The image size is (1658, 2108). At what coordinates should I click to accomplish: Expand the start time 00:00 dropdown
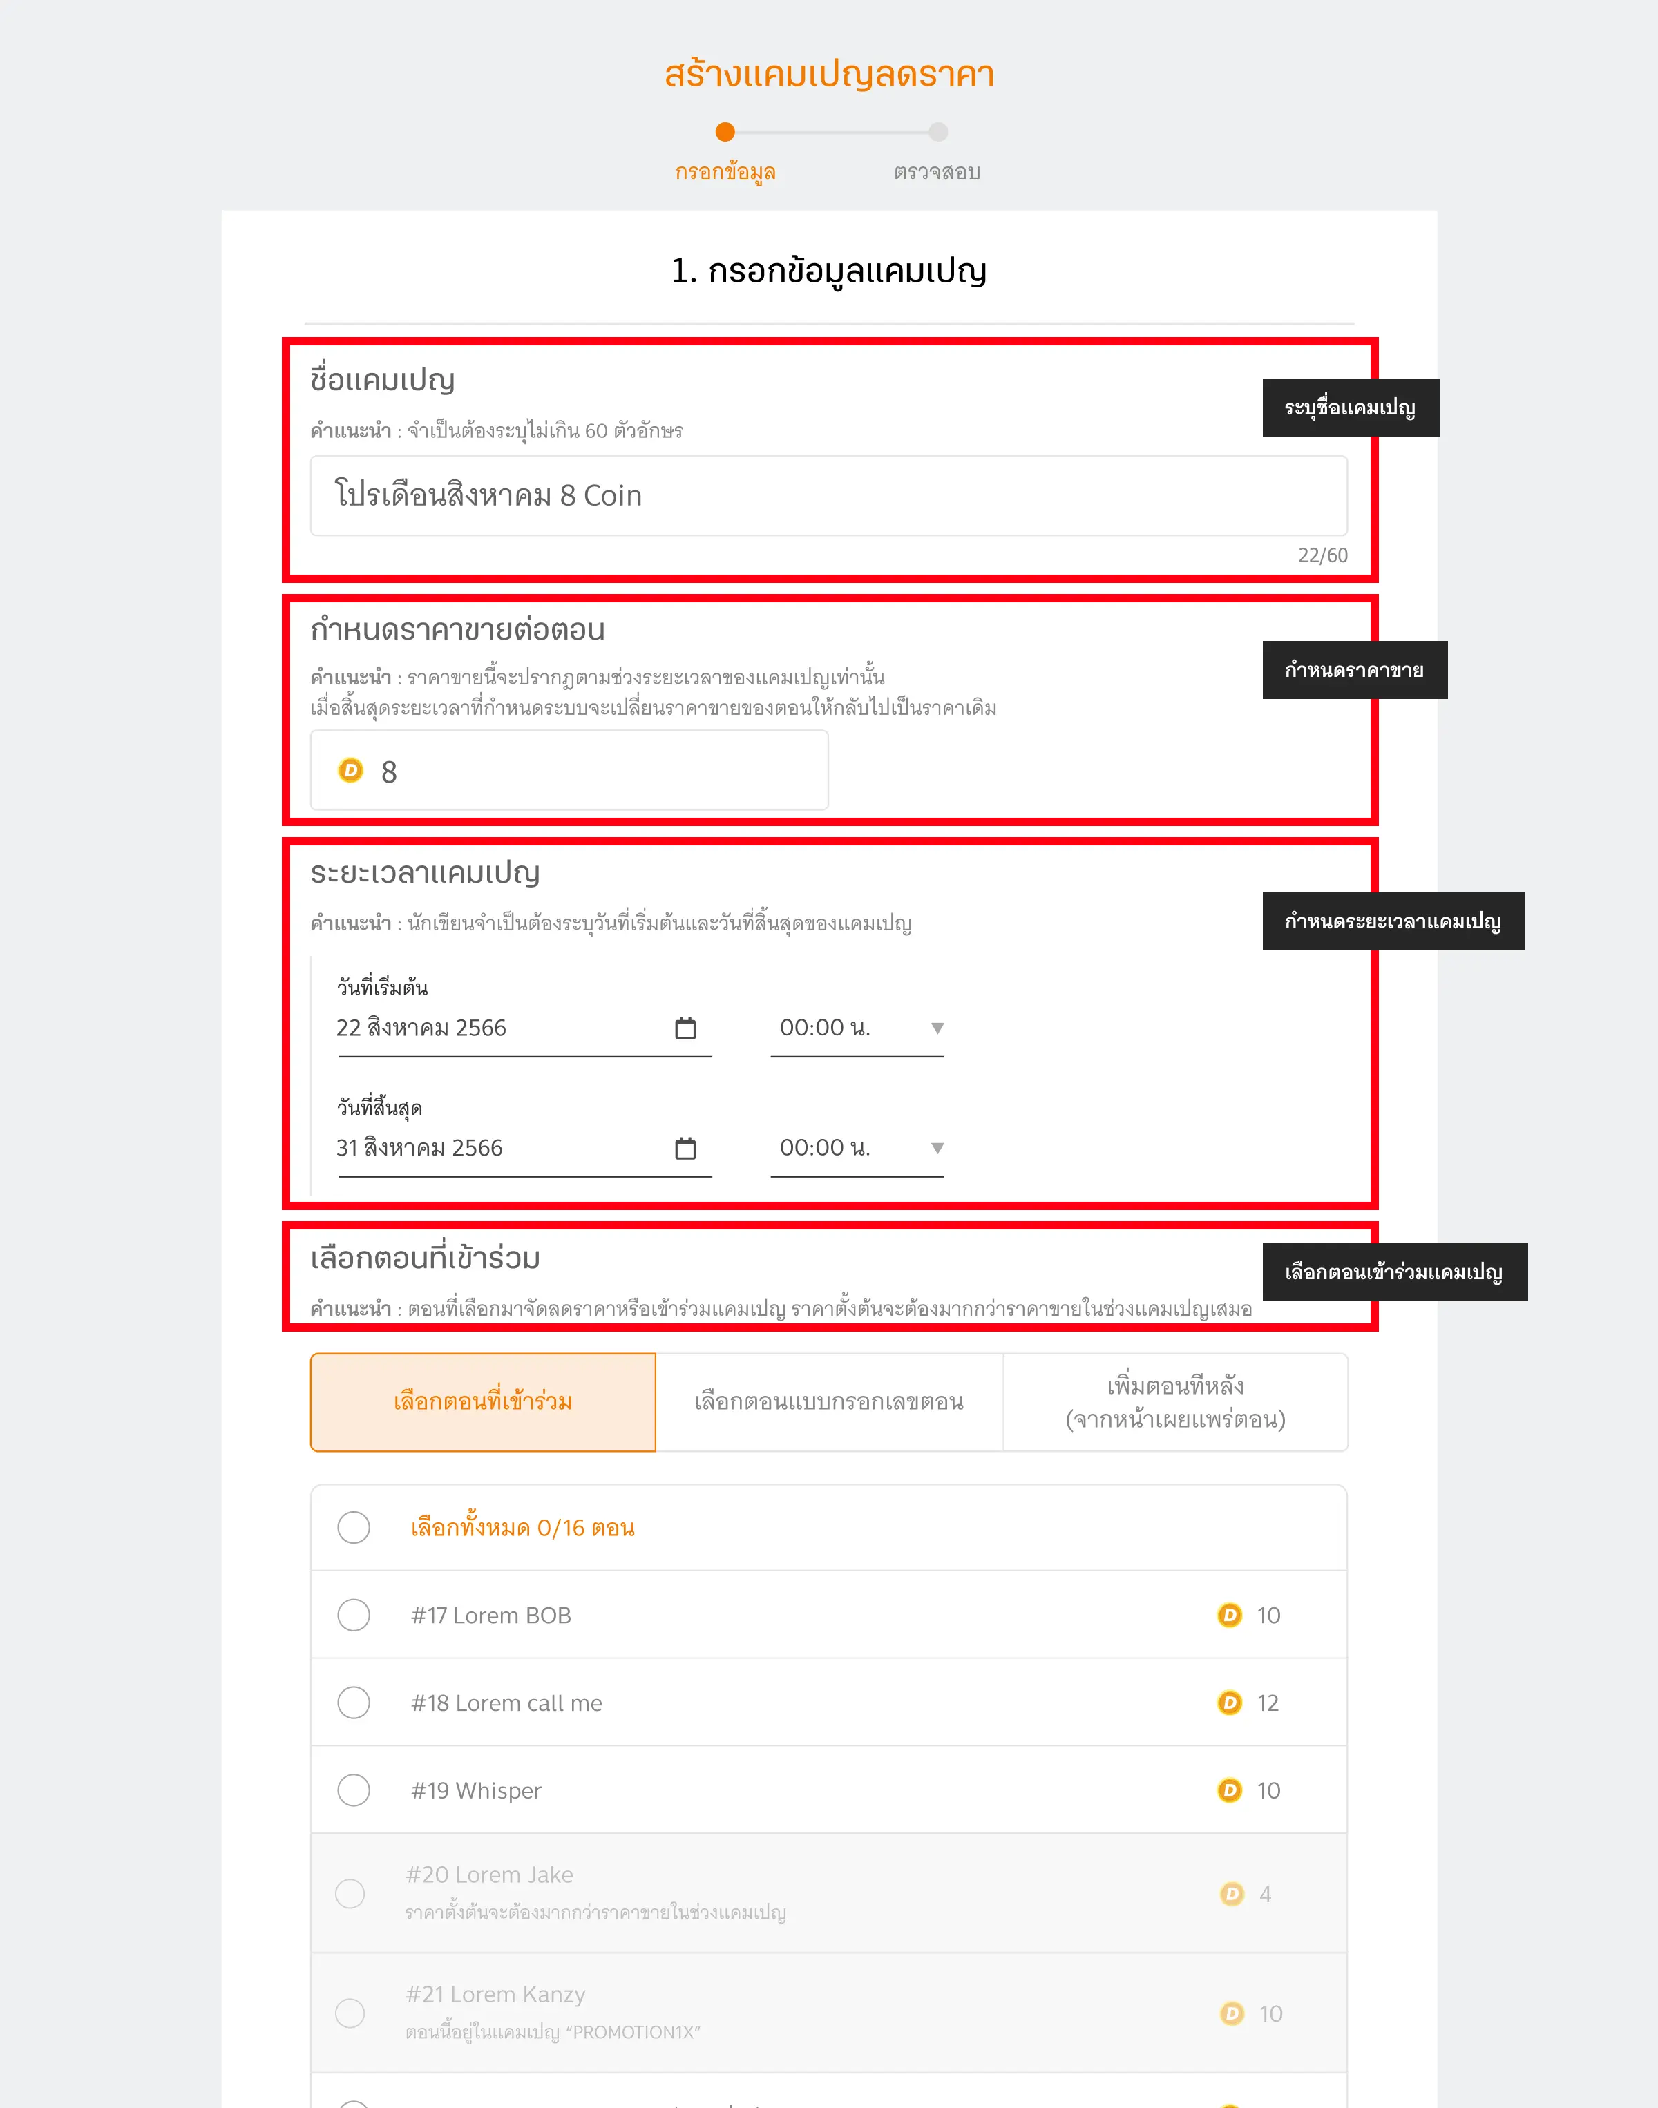point(857,1028)
